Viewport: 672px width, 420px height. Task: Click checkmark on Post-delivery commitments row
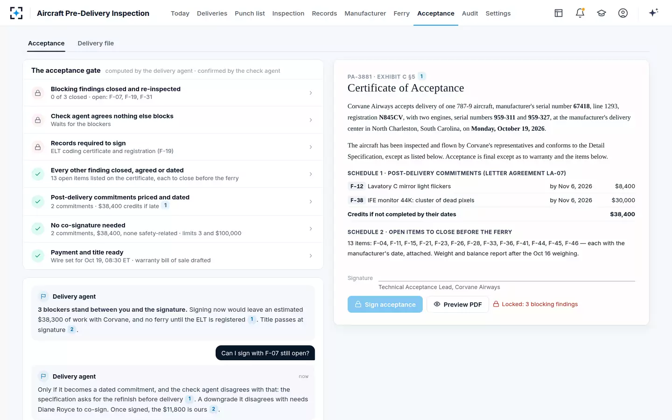point(38,202)
